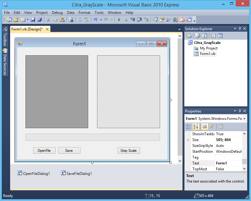Click the New Project toolbar icon
251x201 pixels.
9,20
